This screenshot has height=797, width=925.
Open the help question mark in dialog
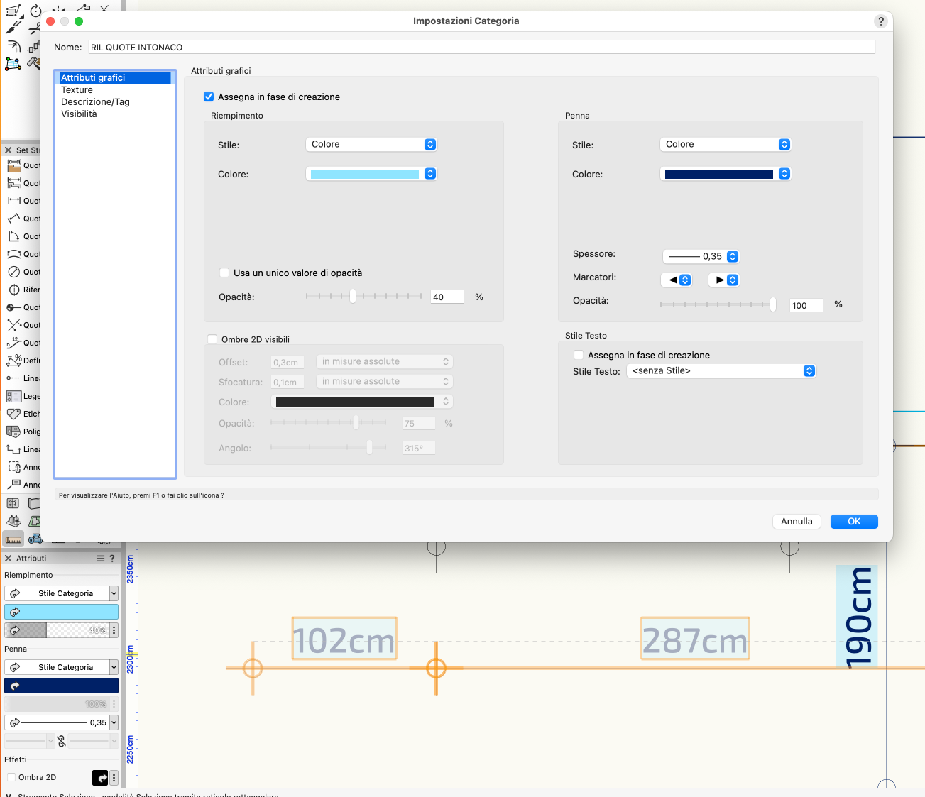pyautogui.click(x=880, y=21)
